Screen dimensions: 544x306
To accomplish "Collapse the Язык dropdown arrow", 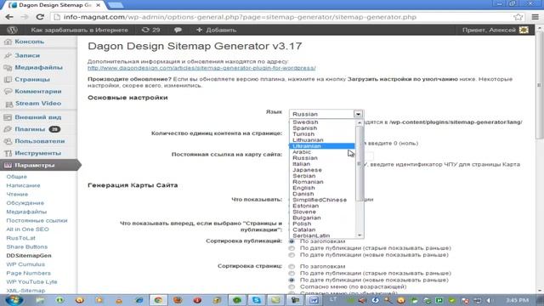I will [x=358, y=114].
